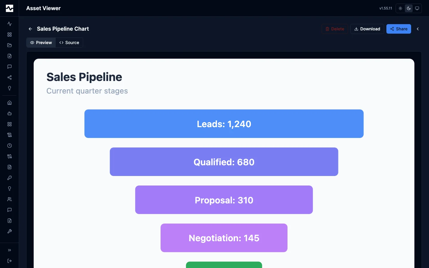Open the key icon in the sidebar
This screenshot has height=268, width=429.
[10, 178]
